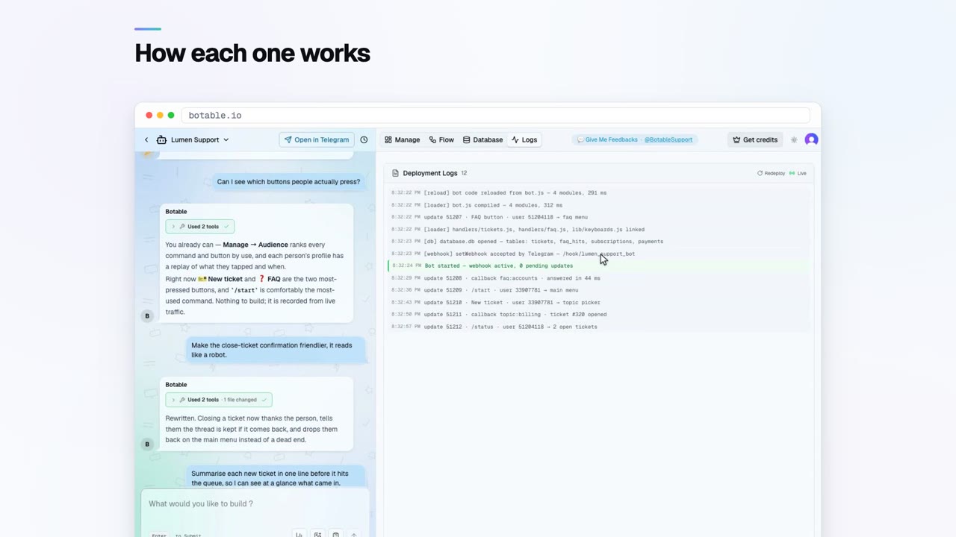Click the Get credits button
The height and width of the screenshot is (537, 956).
[x=755, y=139]
